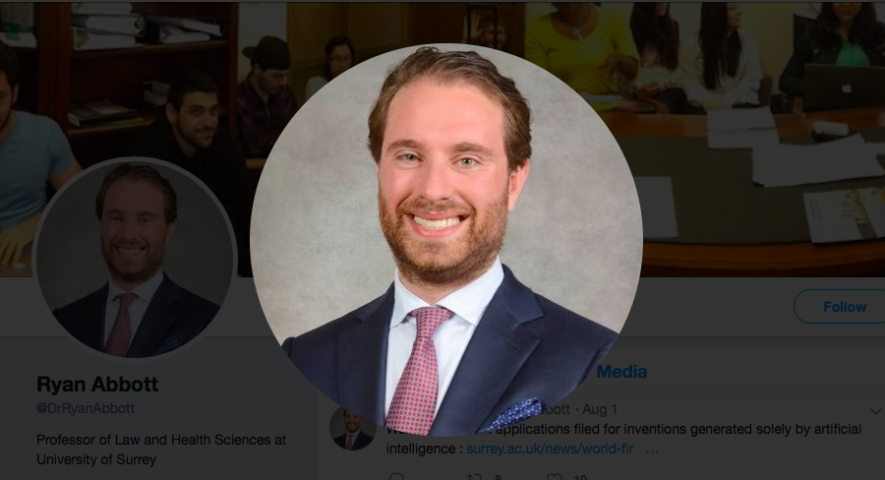Viewport: 885px width, 480px height.
Task: Expand the truncated link ellipsis
Action: [652, 450]
